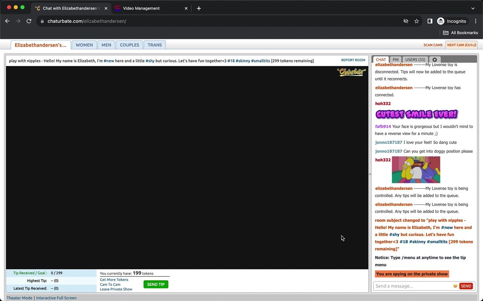The image size is (483, 301).
Task: Switch to Theater Mode
Action: (x=20, y=298)
